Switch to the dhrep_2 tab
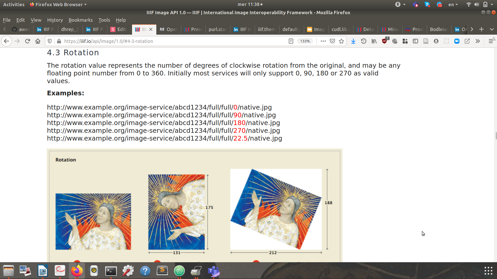Image resolution: width=497 pixels, height=279 pixels. pyautogui.click(x=70, y=29)
